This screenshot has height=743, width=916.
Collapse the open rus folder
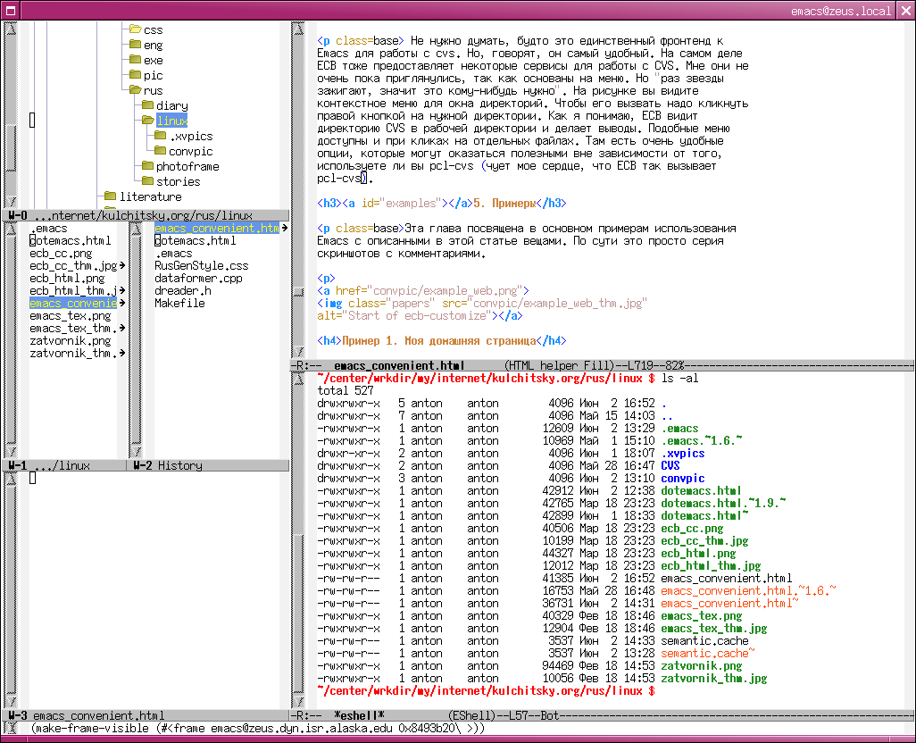[x=135, y=90]
